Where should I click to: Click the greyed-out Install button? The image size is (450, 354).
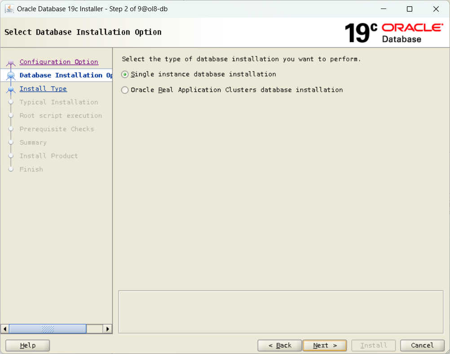(373, 345)
